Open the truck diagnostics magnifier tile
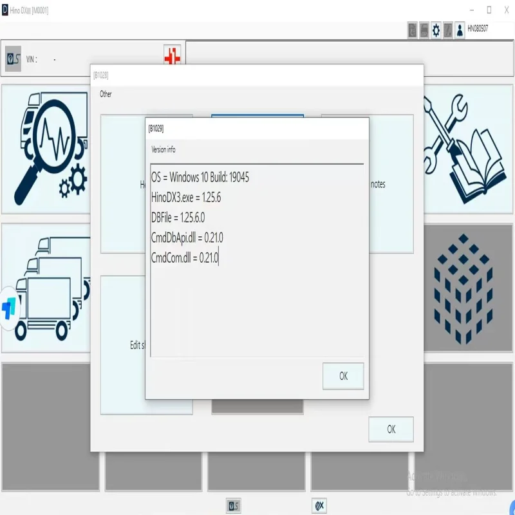Screen dimensions: 515x515 point(46,149)
